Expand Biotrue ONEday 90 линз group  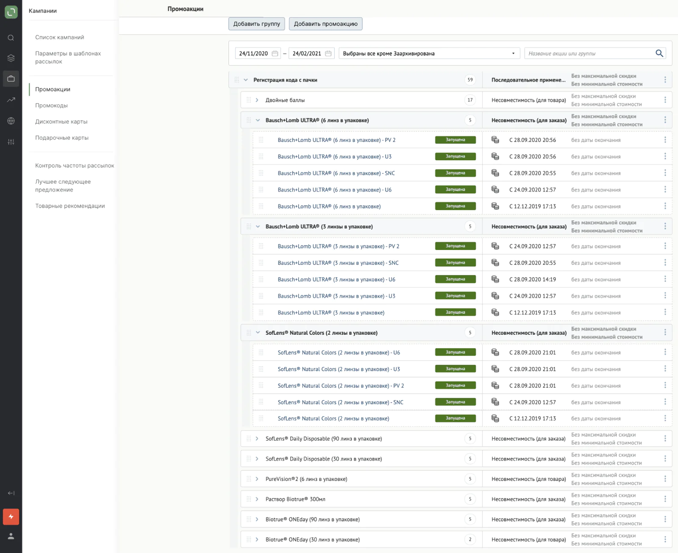257,519
